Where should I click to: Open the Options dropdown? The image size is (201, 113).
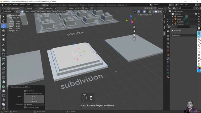(x=161, y=8)
